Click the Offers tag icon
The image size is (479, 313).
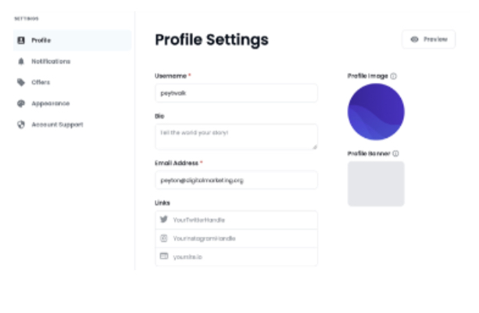[21, 82]
